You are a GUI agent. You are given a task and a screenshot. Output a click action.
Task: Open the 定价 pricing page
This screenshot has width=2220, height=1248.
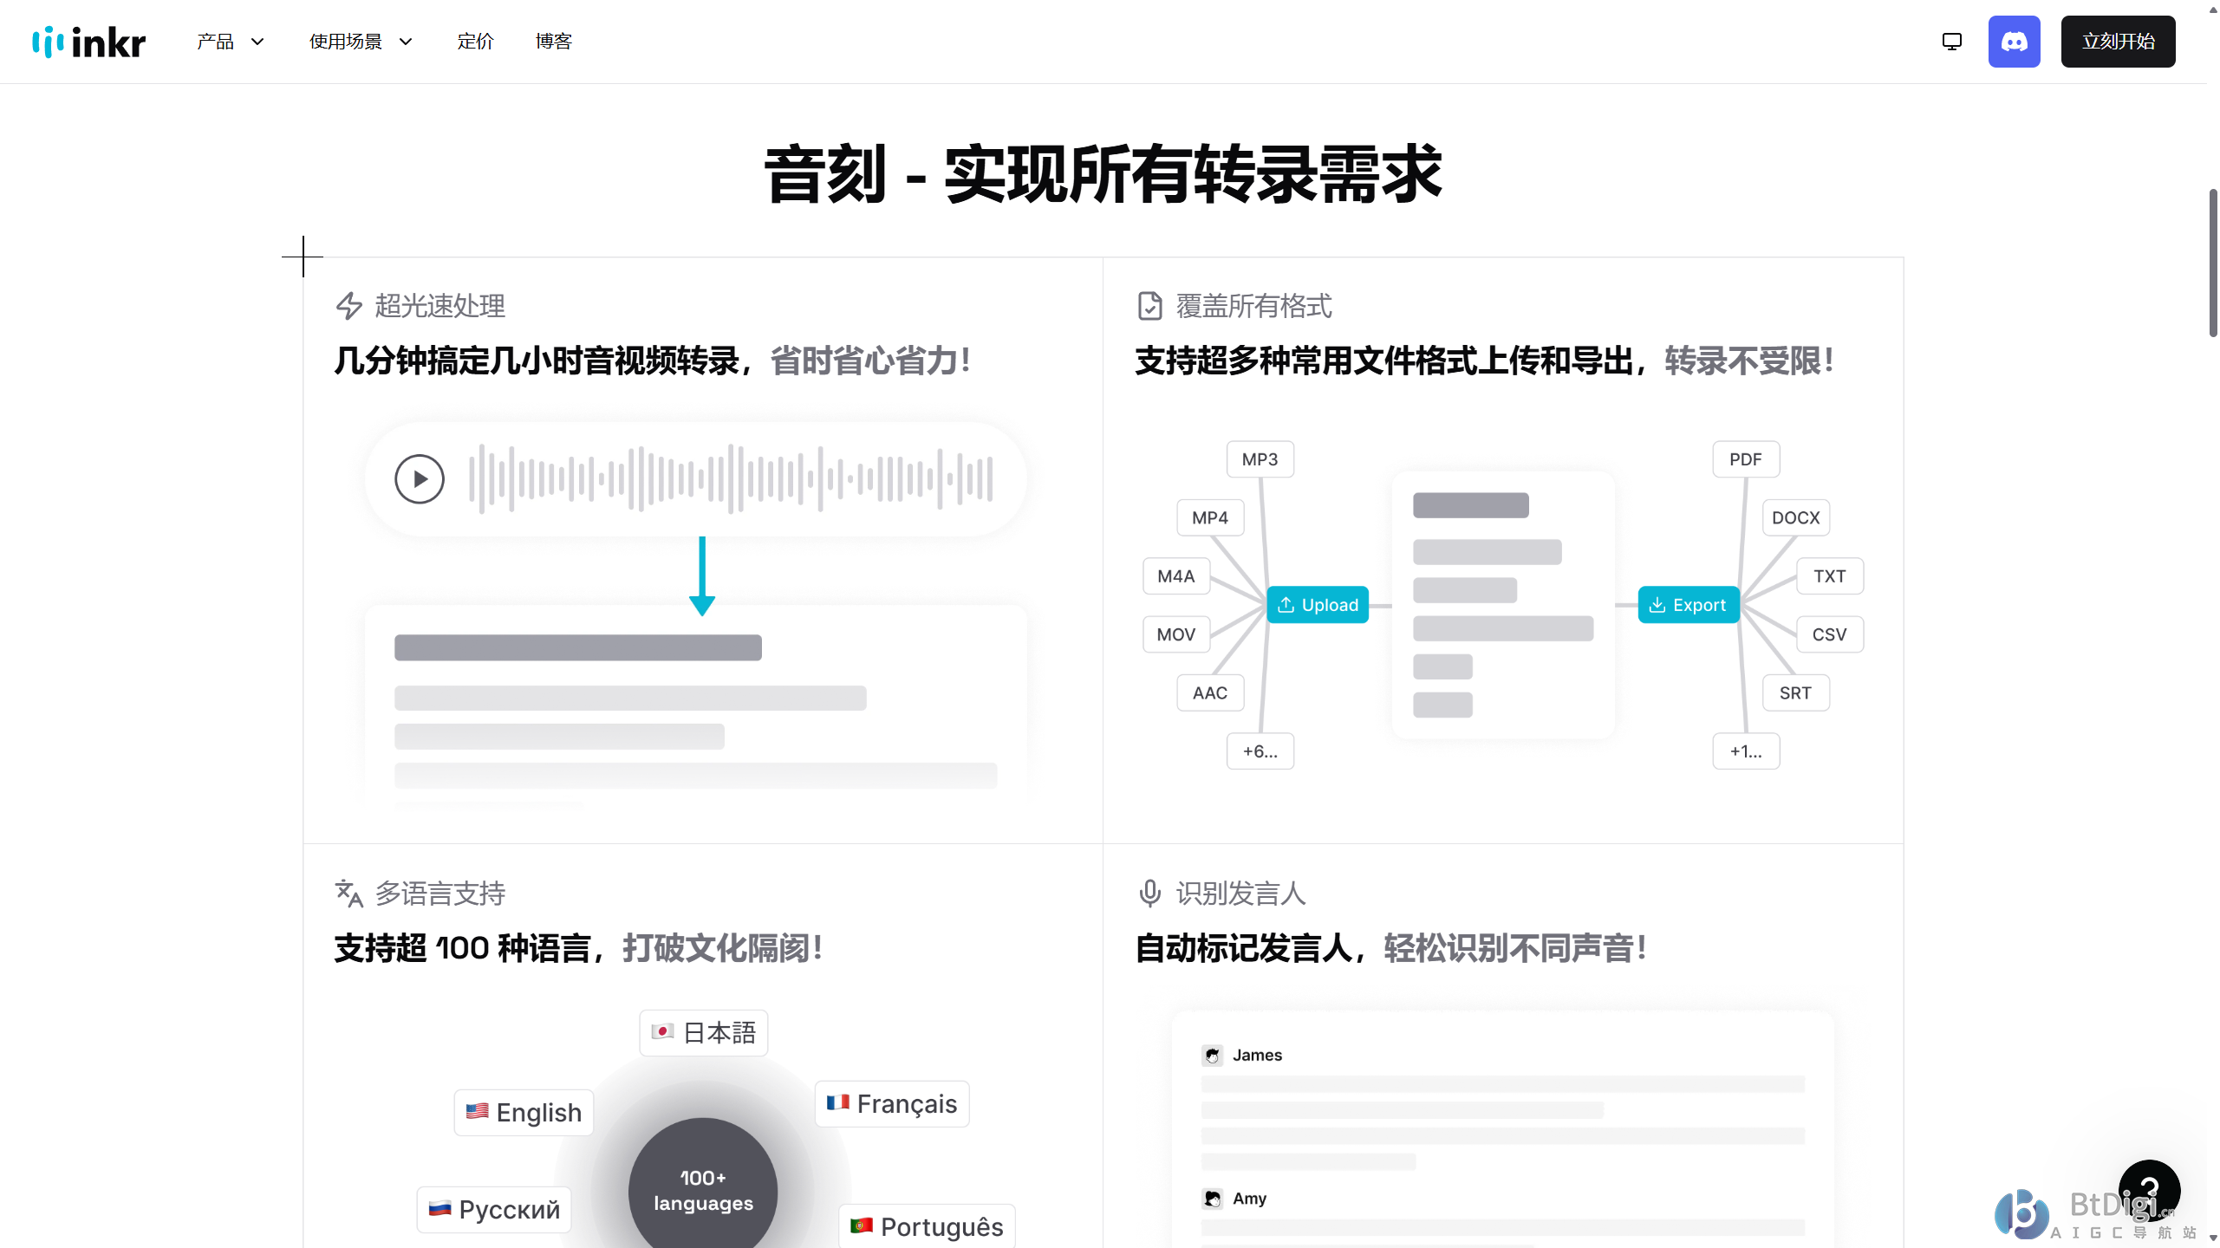point(475,42)
